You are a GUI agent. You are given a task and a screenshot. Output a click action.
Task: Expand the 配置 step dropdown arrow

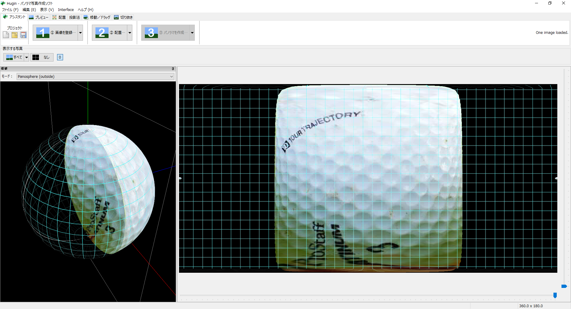pyautogui.click(x=130, y=33)
